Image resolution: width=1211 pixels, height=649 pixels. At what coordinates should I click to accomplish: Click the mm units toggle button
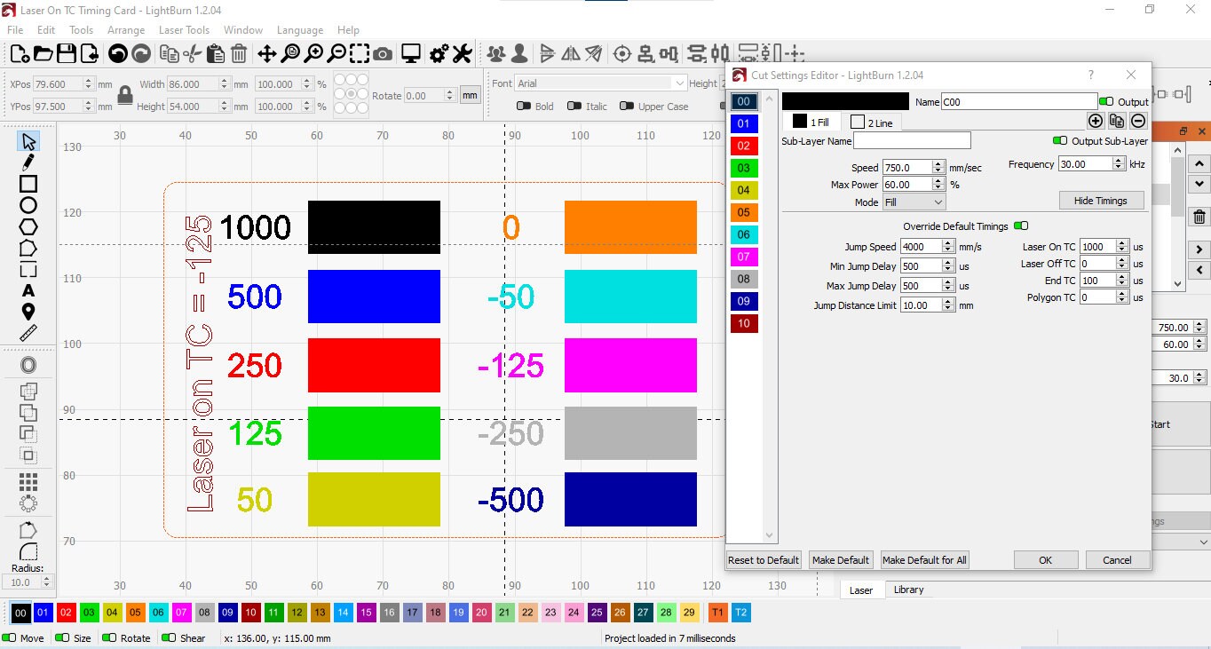coord(470,95)
